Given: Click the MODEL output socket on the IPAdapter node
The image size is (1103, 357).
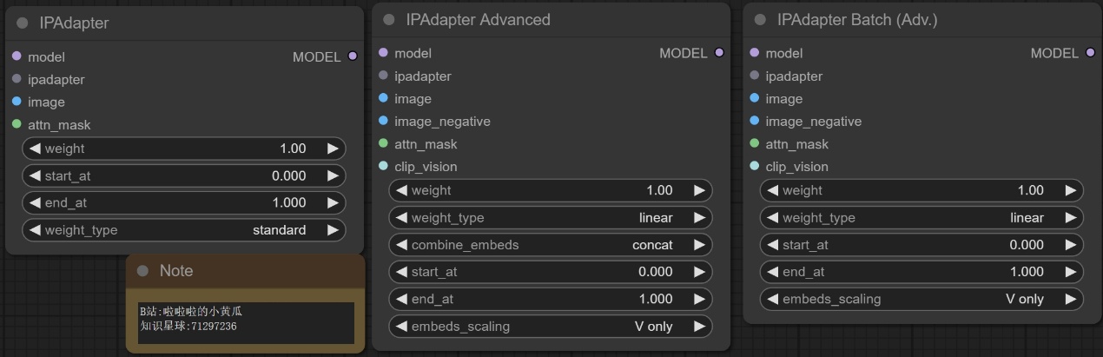Looking at the screenshot, I should tap(352, 56).
